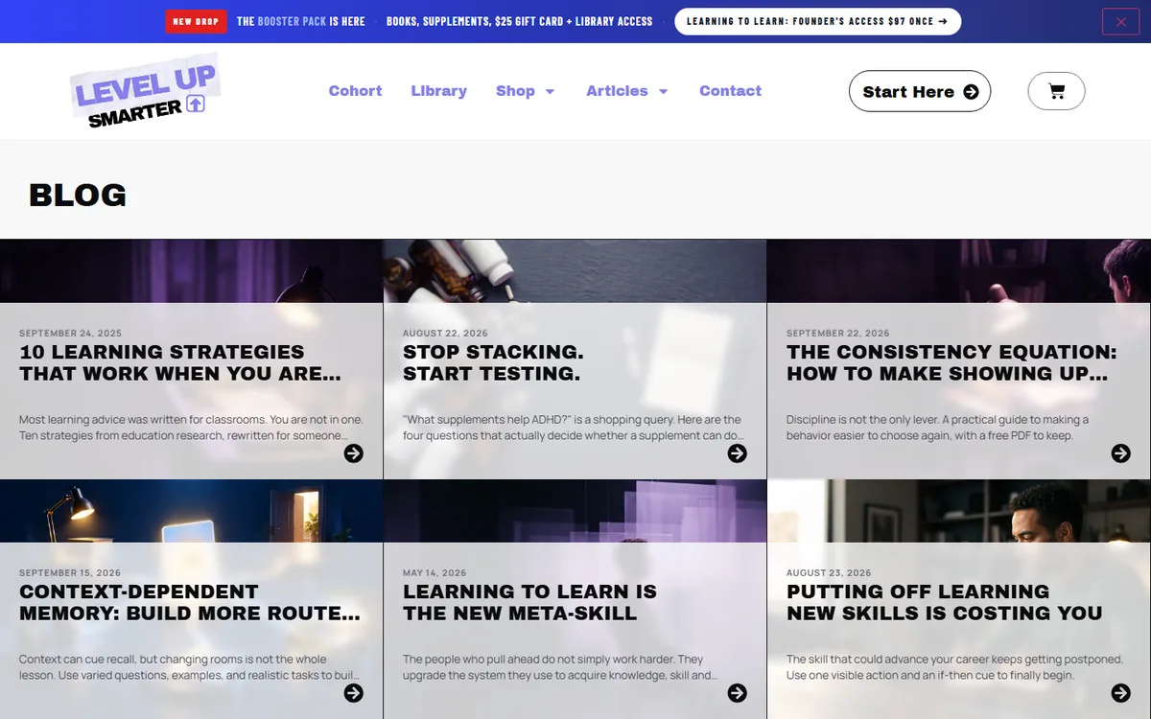Click excerpt starting 'The skill that could advance'
Viewport: 1151px width, 719px height.
(x=954, y=667)
